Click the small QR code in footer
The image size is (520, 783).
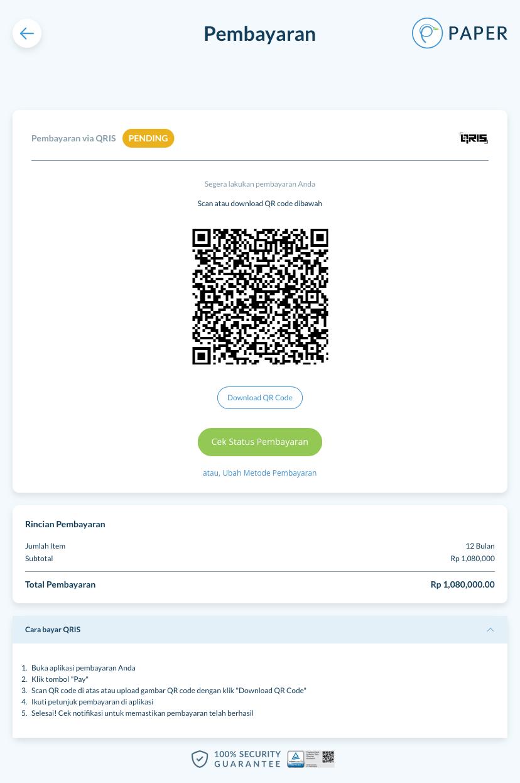328,758
